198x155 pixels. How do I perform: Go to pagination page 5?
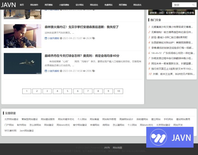[x=67, y=91]
